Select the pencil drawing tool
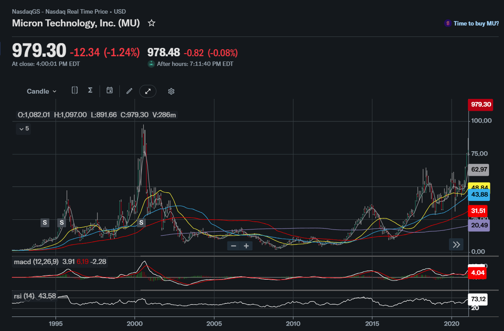 point(129,91)
